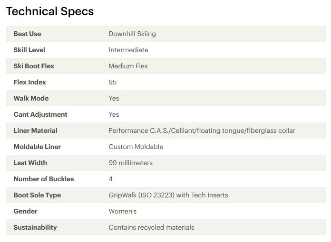Select the Best Use label
The height and width of the screenshot is (242, 331).
coord(27,34)
